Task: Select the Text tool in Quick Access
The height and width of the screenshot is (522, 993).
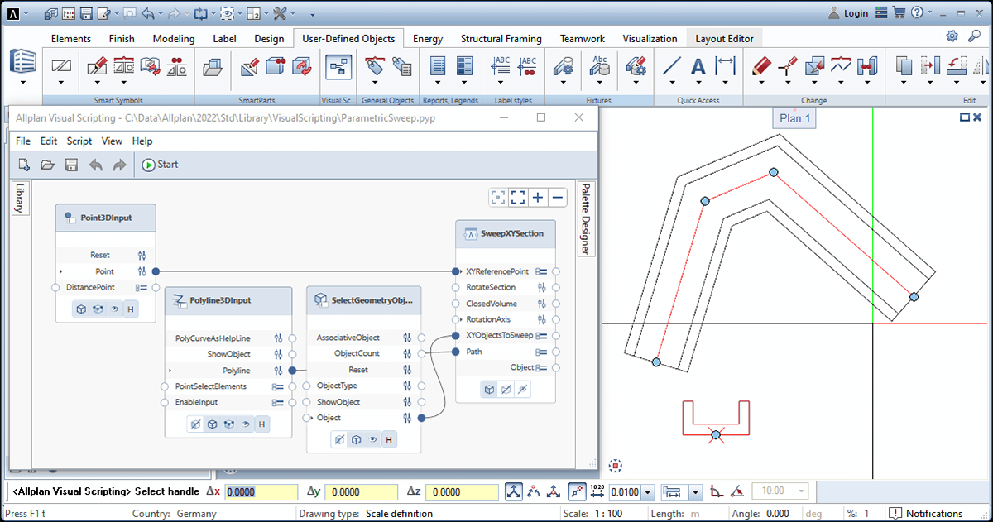Action: click(698, 67)
